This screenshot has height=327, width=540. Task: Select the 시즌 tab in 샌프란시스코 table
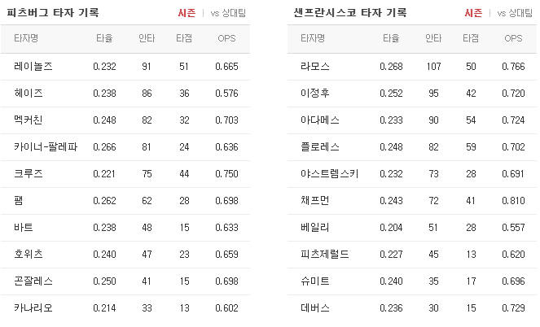[x=473, y=13]
